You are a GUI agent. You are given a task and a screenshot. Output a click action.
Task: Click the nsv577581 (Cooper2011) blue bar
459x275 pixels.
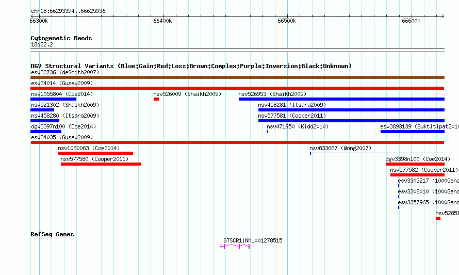(x=351, y=121)
